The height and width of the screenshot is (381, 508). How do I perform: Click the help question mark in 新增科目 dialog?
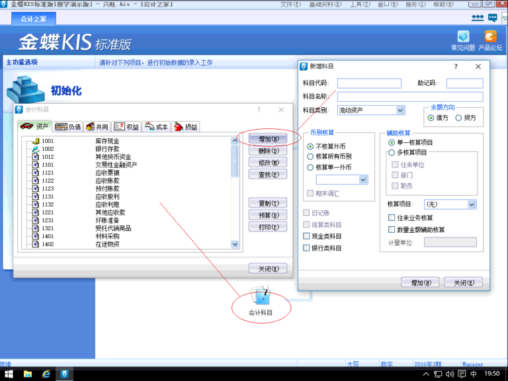(456, 67)
